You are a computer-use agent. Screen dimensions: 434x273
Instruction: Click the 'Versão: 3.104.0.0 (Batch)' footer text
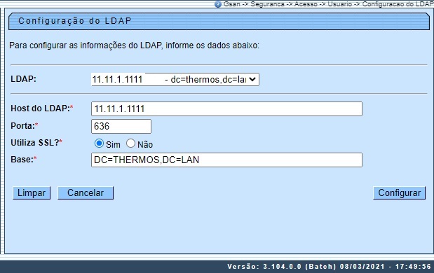(282, 267)
